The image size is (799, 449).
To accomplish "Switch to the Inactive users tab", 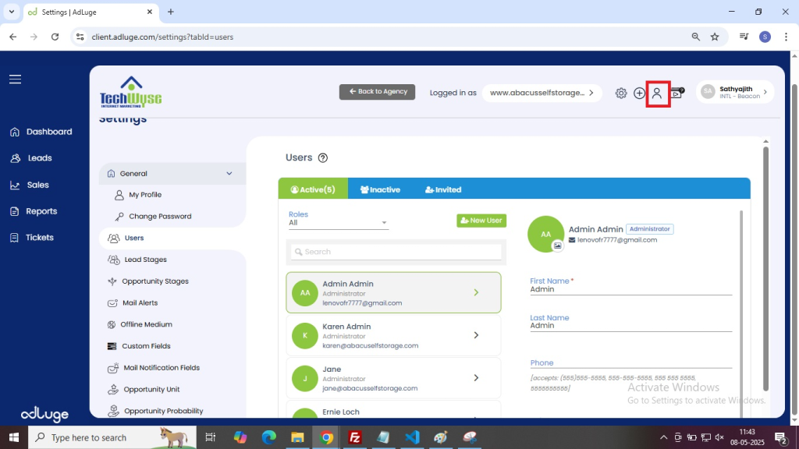I will (x=380, y=189).
